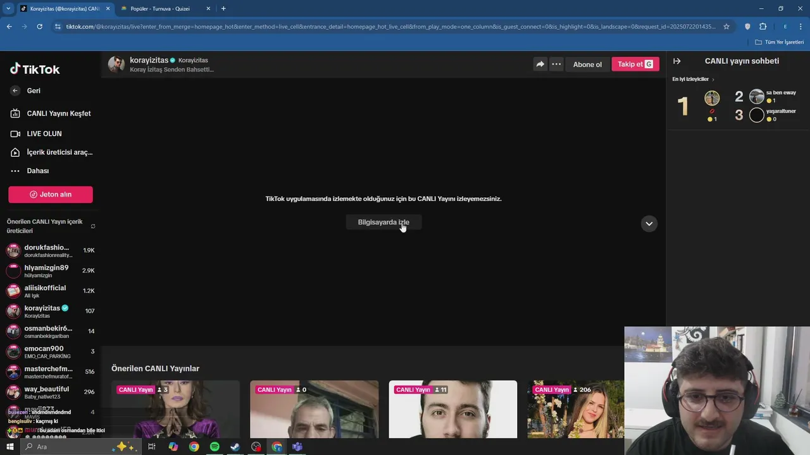Open dorukfashion live creator row
Image resolution: width=810 pixels, height=455 pixels.
tap(51, 250)
